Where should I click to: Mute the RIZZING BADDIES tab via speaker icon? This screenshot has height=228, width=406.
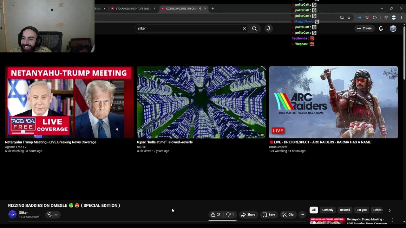pyautogui.click(x=200, y=9)
